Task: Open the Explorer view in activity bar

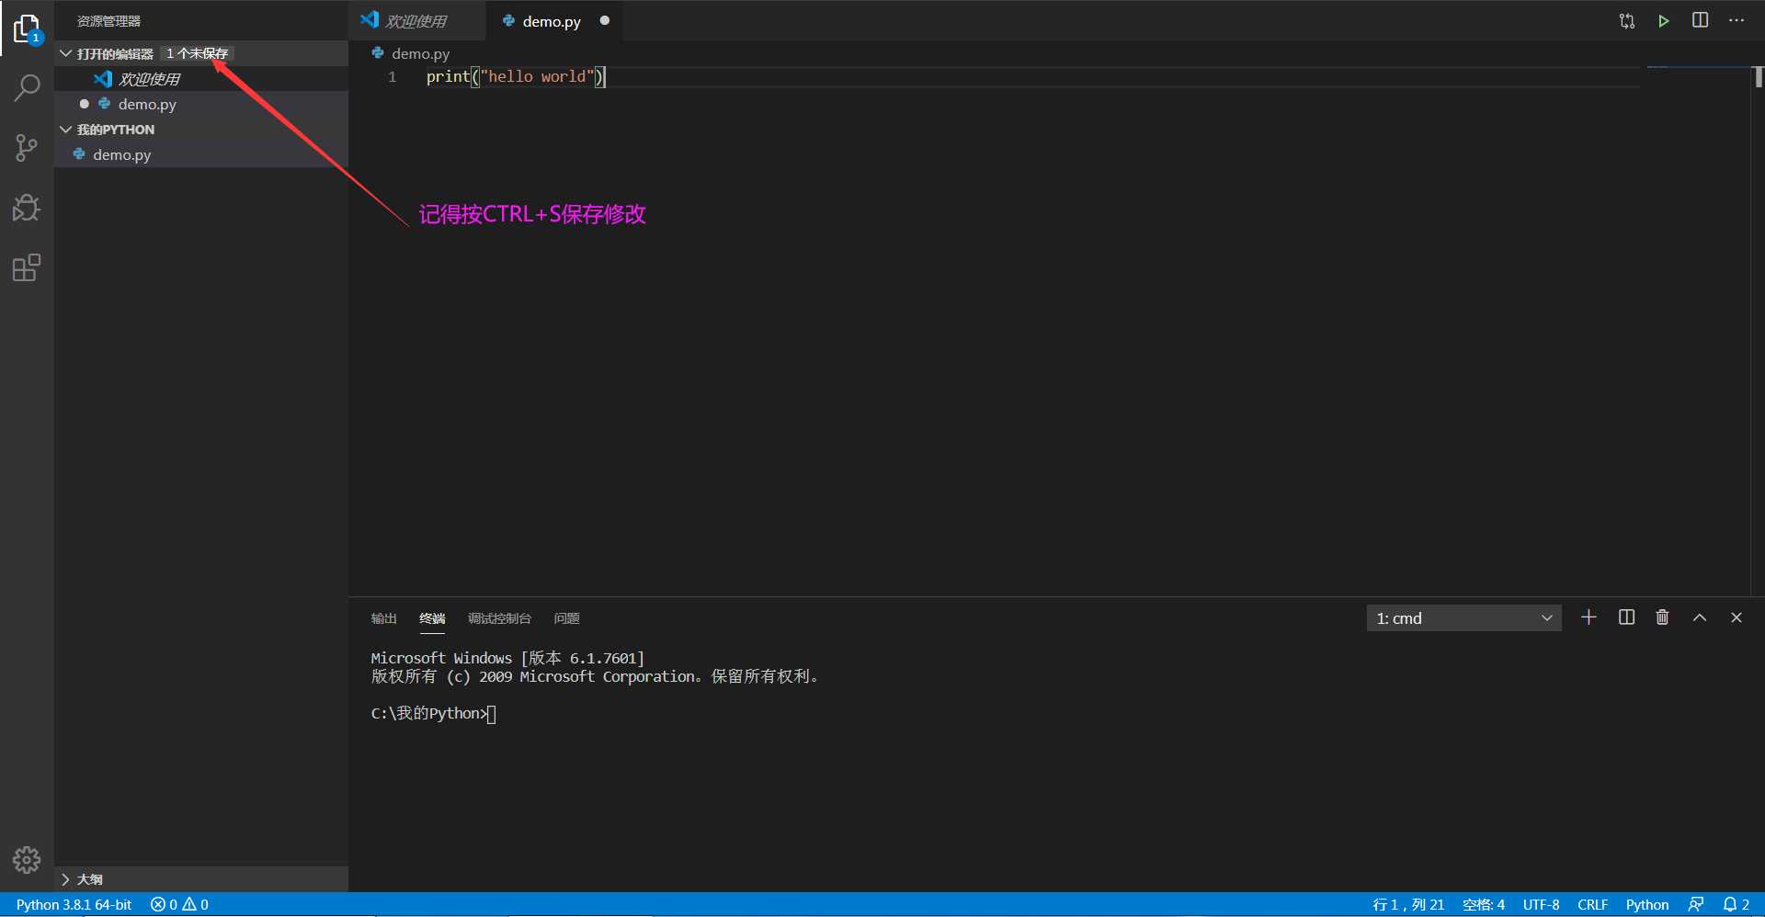Action: pyautogui.click(x=27, y=28)
